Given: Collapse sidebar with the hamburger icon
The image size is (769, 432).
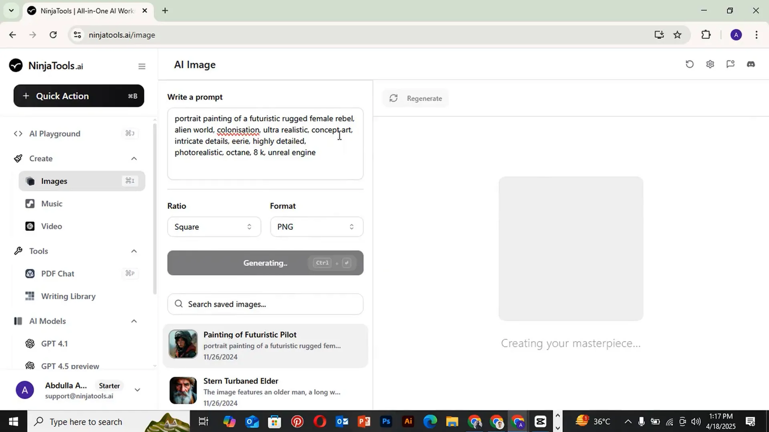Looking at the screenshot, I should pyautogui.click(x=142, y=66).
